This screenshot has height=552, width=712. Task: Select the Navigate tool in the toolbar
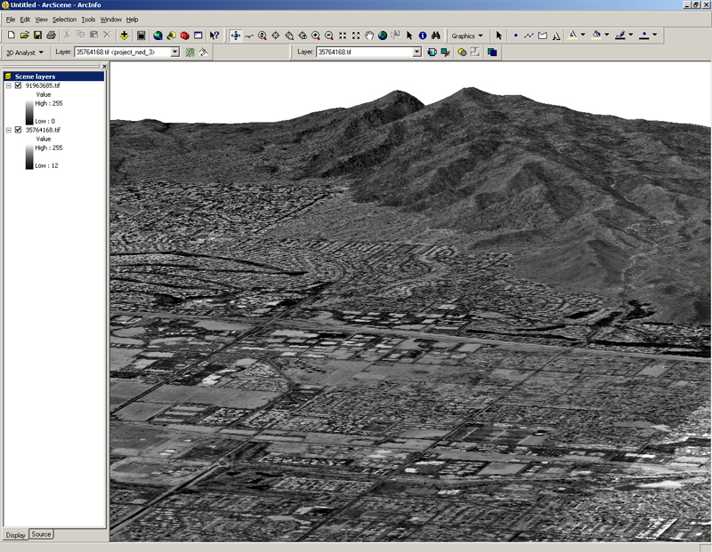pyautogui.click(x=235, y=36)
